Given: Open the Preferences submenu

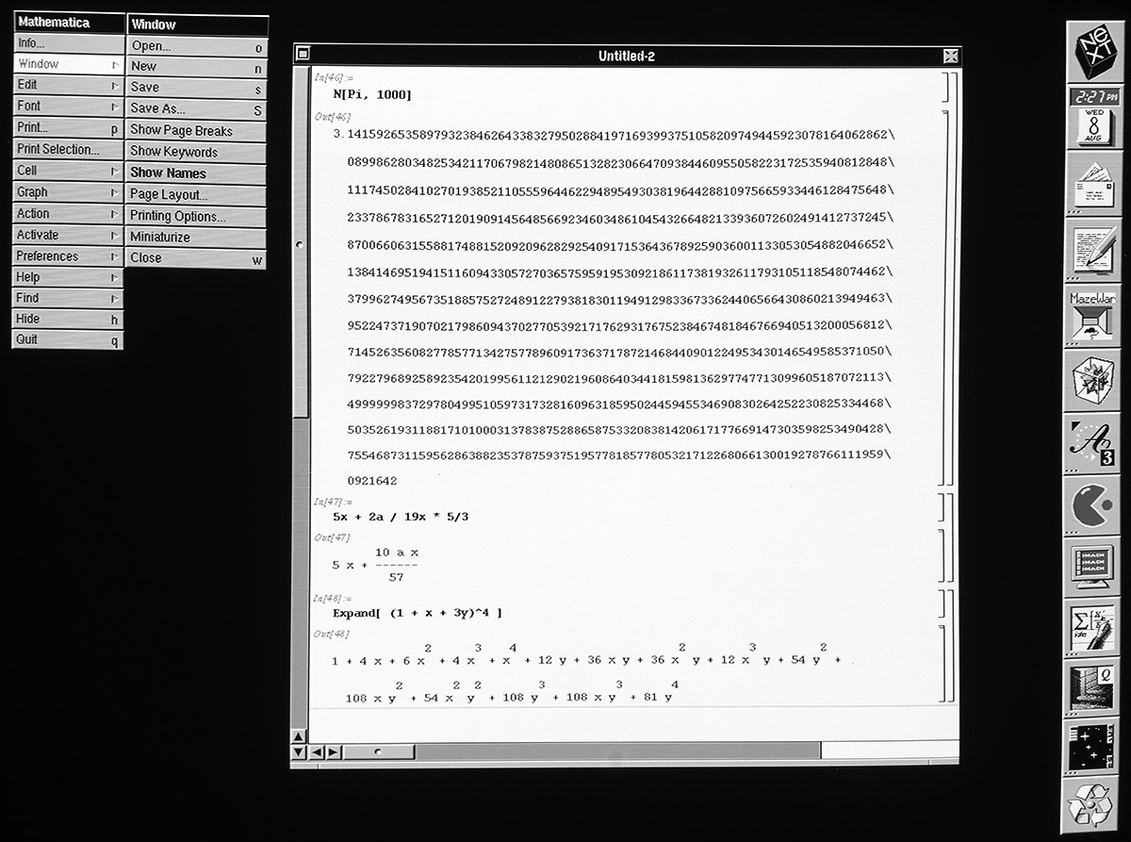Looking at the screenshot, I should point(68,256).
